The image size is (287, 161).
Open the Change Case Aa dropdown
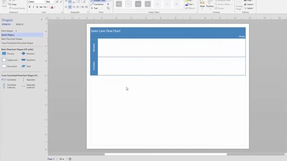point(46,7)
